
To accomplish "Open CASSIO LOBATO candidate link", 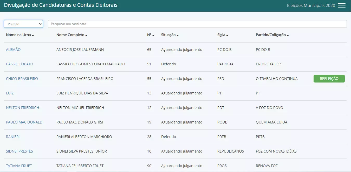I will [19, 64].
